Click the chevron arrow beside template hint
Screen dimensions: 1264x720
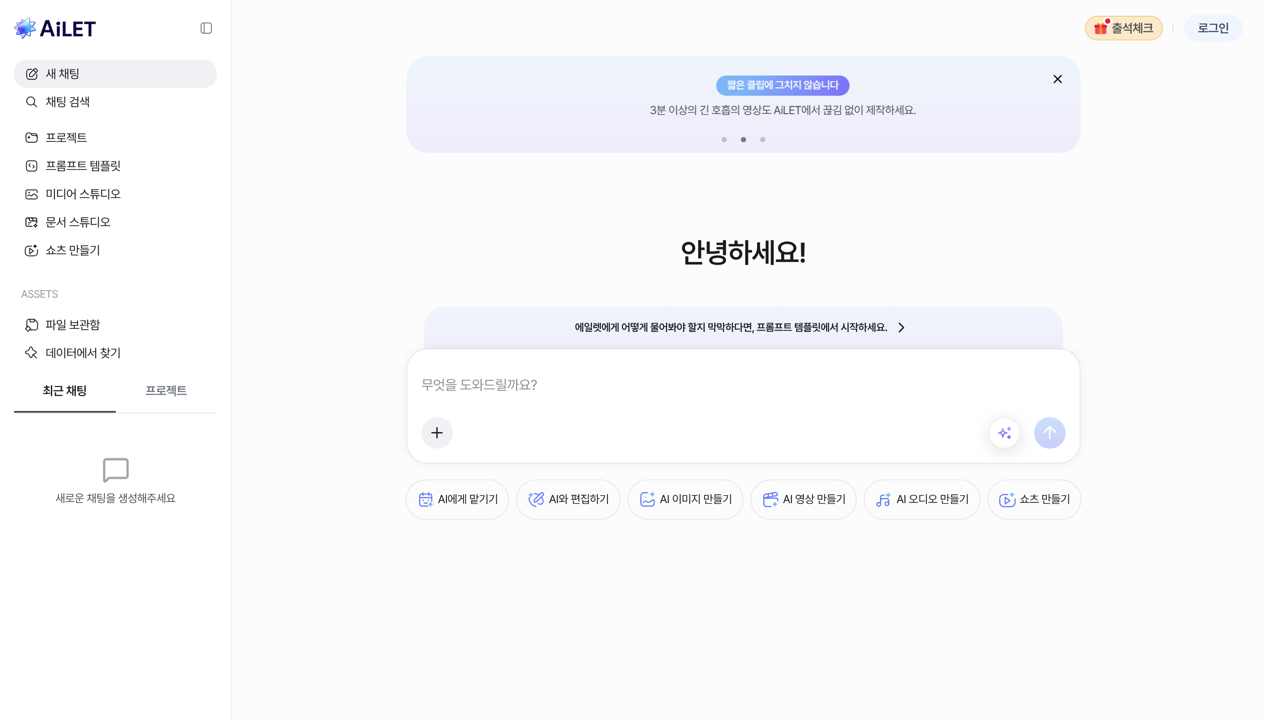click(901, 328)
